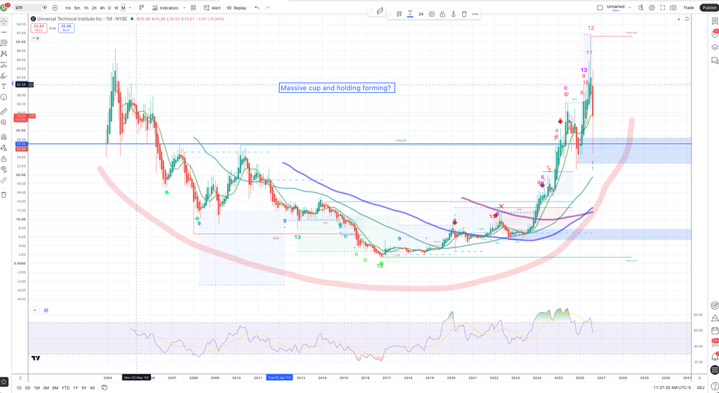
Task: Switch to the 5m timeframe
Action: click(x=77, y=8)
